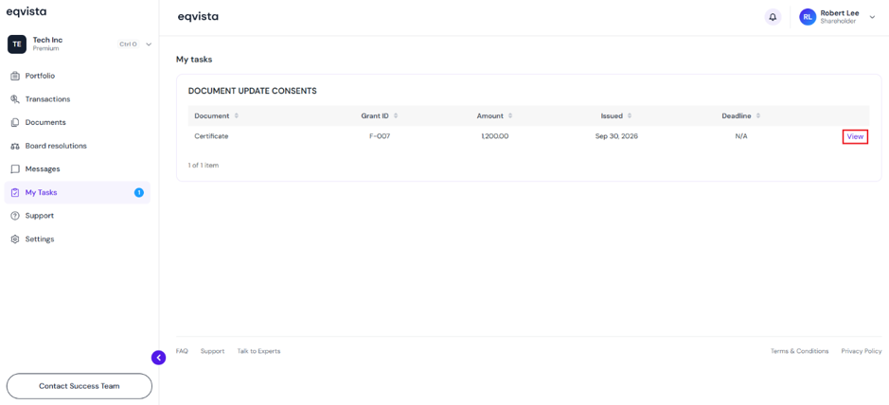The width and height of the screenshot is (889, 405).
Task: Sort by Amount column arrows
Action: tap(510, 115)
